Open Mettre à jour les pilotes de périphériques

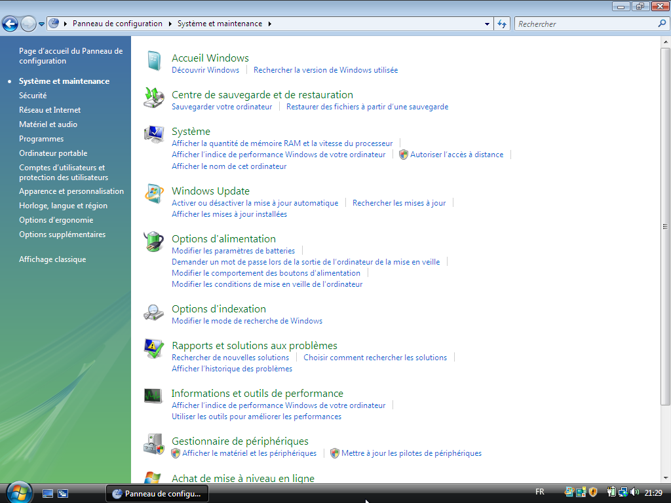coord(412,453)
